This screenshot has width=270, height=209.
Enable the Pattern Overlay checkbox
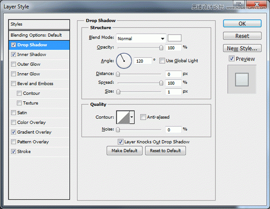(13, 142)
